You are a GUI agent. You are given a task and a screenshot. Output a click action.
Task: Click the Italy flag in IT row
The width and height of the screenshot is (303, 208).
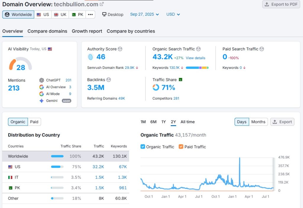tap(10, 178)
